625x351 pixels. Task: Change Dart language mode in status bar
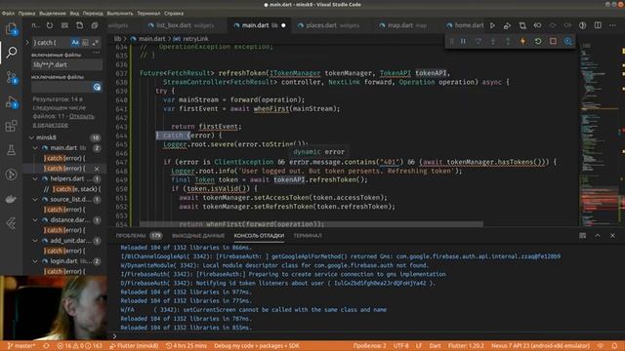coord(435,346)
